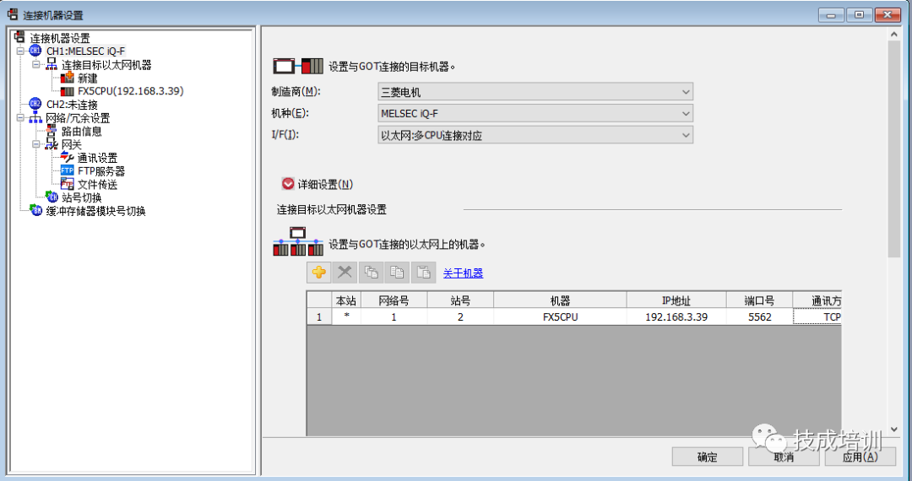Click the 网络/冗余设置 network icon

[x=35, y=118]
